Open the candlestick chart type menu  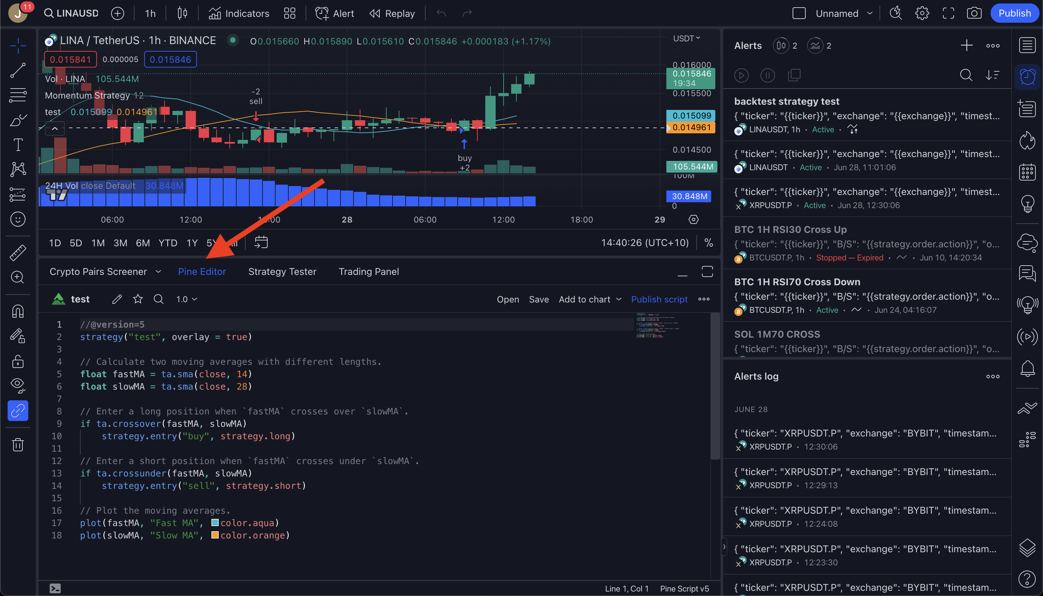pyautogui.click(x=182, y=13)
